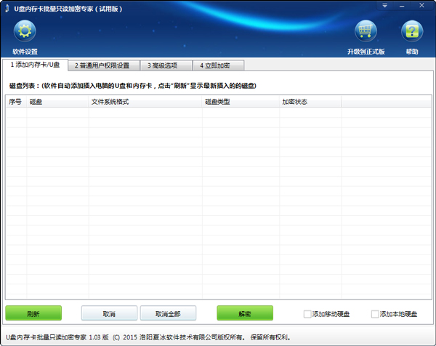Open the 普通用户权限设置 tab
This screenshot has width=436, height=346.
pyautogui.click(x=102, y=65)
